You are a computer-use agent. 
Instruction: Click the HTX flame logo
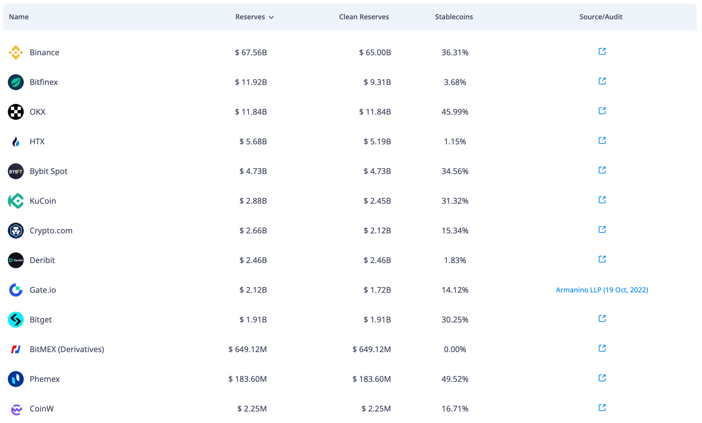pos(16,141)
